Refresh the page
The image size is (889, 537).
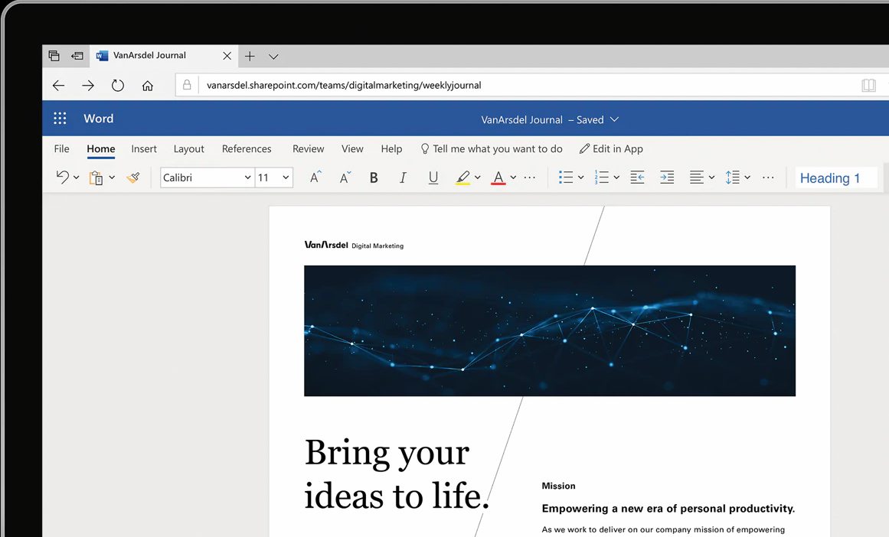117,86
